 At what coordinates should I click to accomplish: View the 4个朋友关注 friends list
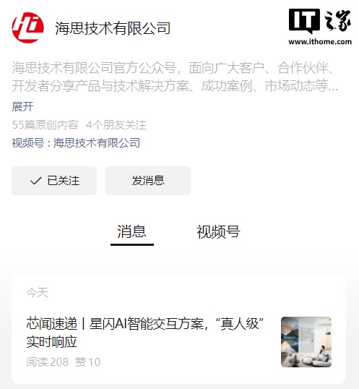coord(116,125)
